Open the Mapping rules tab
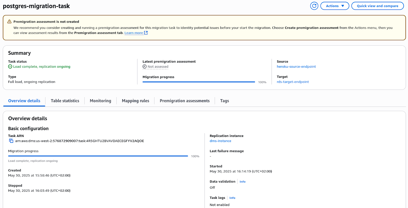 pyautogui.click(x=135, y=101)
